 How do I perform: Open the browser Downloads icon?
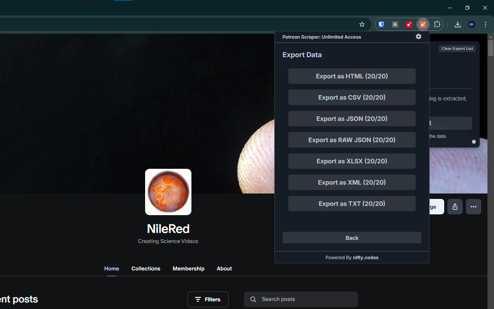tap(457, 24)
